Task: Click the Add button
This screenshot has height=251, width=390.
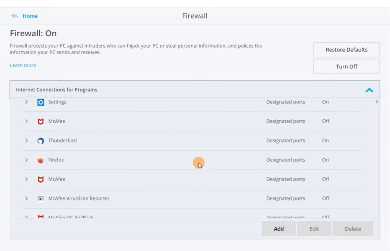Action: point(279,228)
